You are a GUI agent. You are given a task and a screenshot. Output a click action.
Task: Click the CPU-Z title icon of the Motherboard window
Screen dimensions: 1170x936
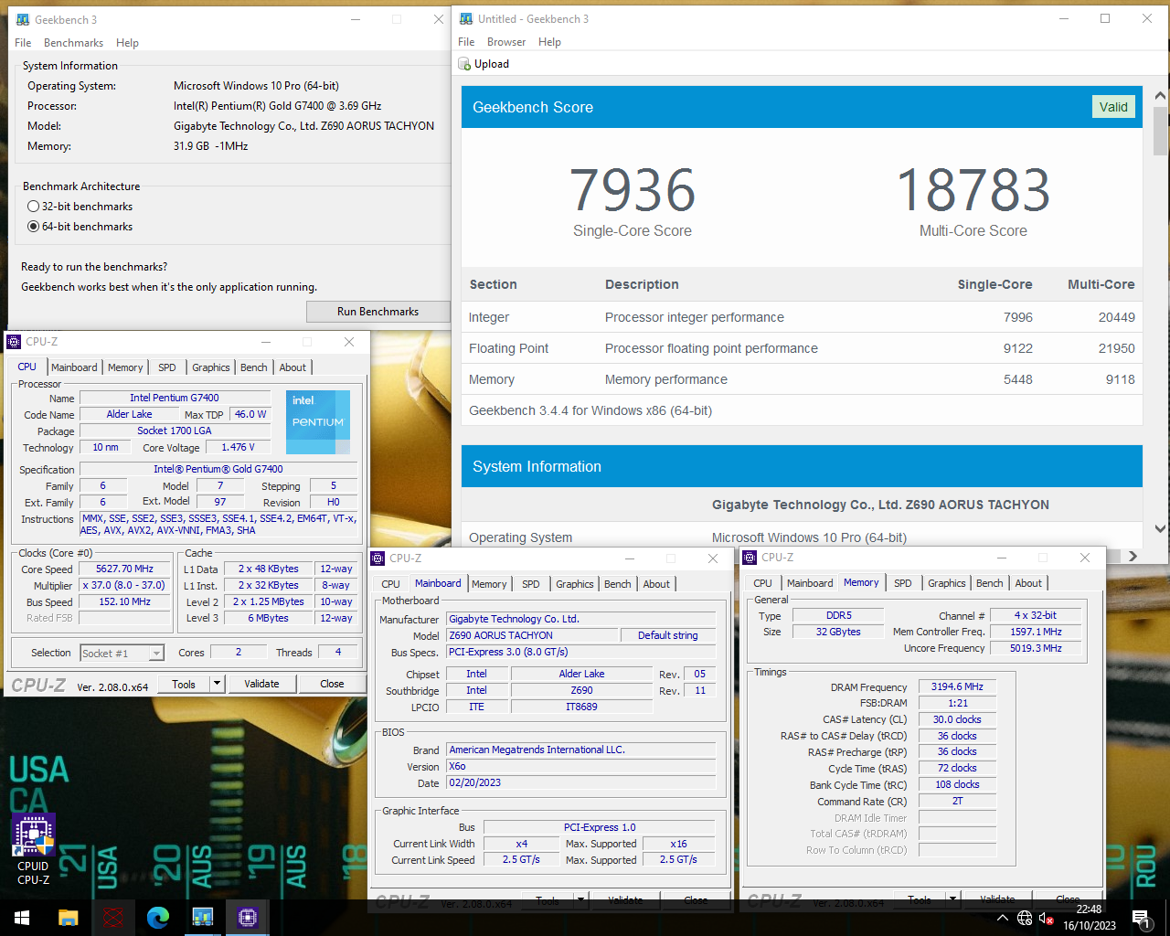click(378, 558)
